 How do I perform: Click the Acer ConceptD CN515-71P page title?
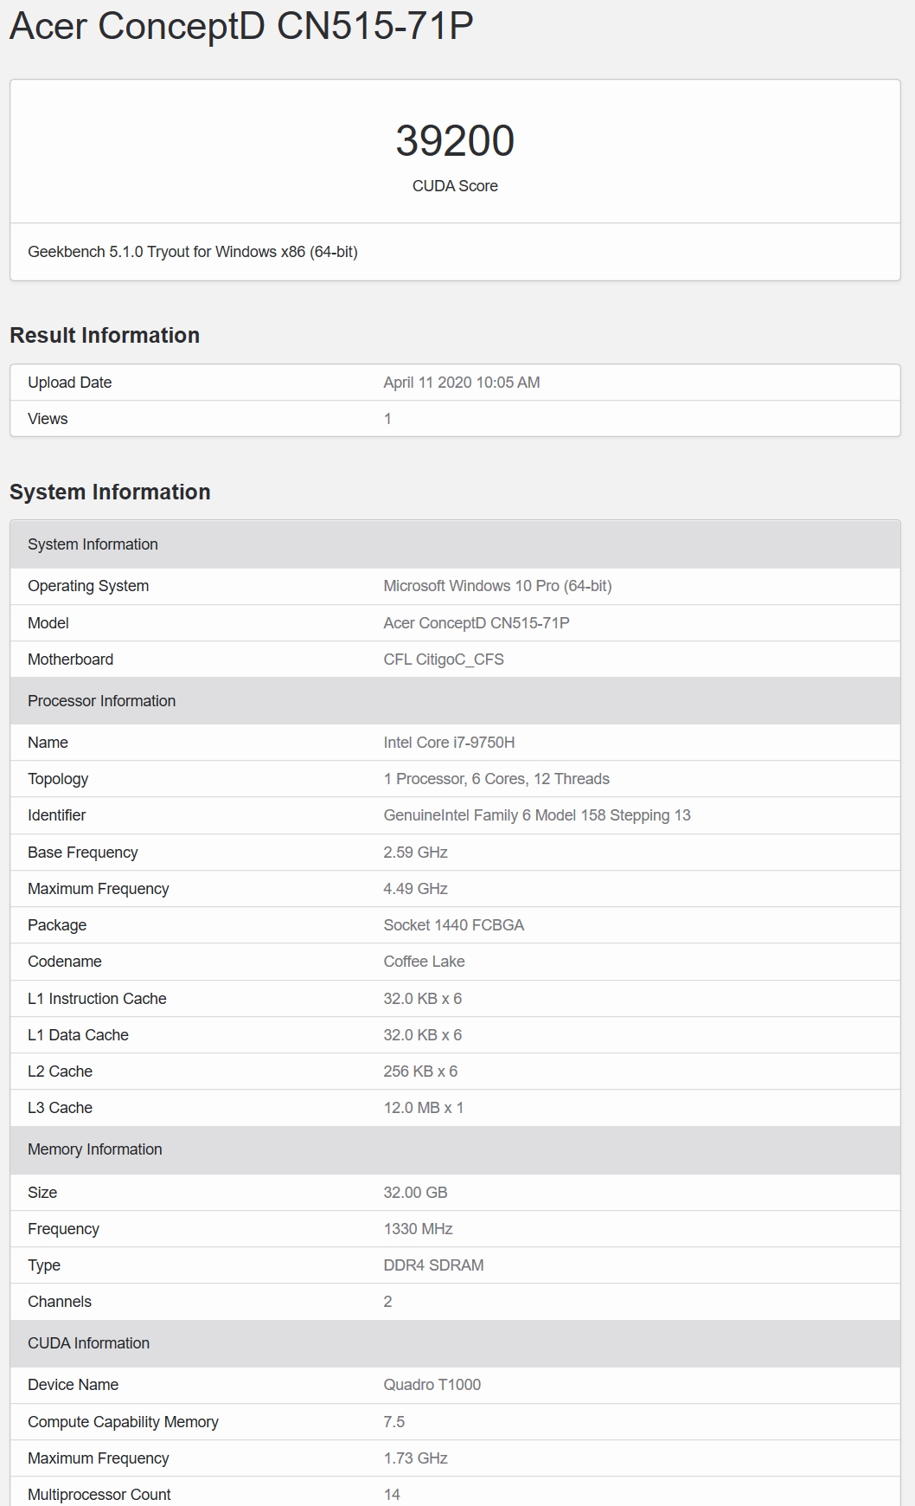click(x=241, y=26)
